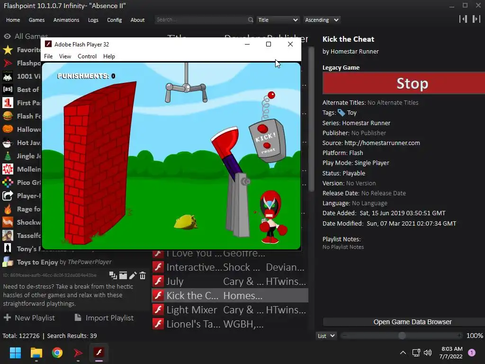Click Import Playlist button

tap(104, 318)
